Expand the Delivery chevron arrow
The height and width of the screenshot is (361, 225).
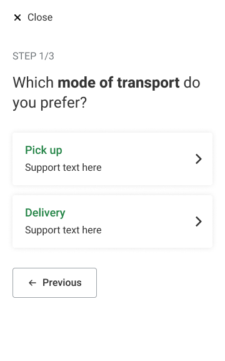tap(199, 221)
